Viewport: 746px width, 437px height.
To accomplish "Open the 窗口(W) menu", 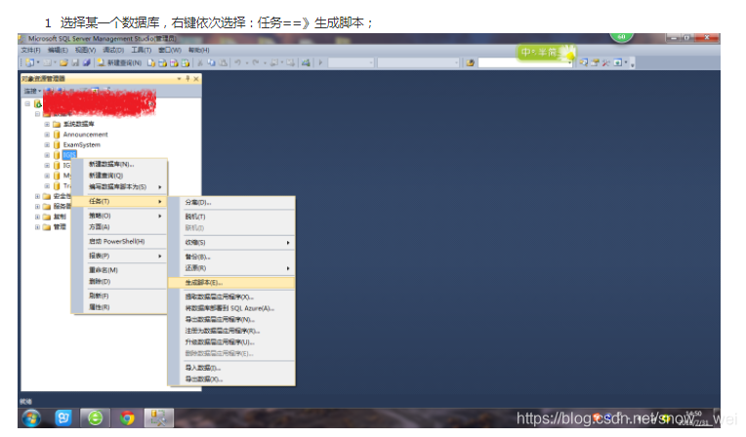I will [x=170, y=50].
